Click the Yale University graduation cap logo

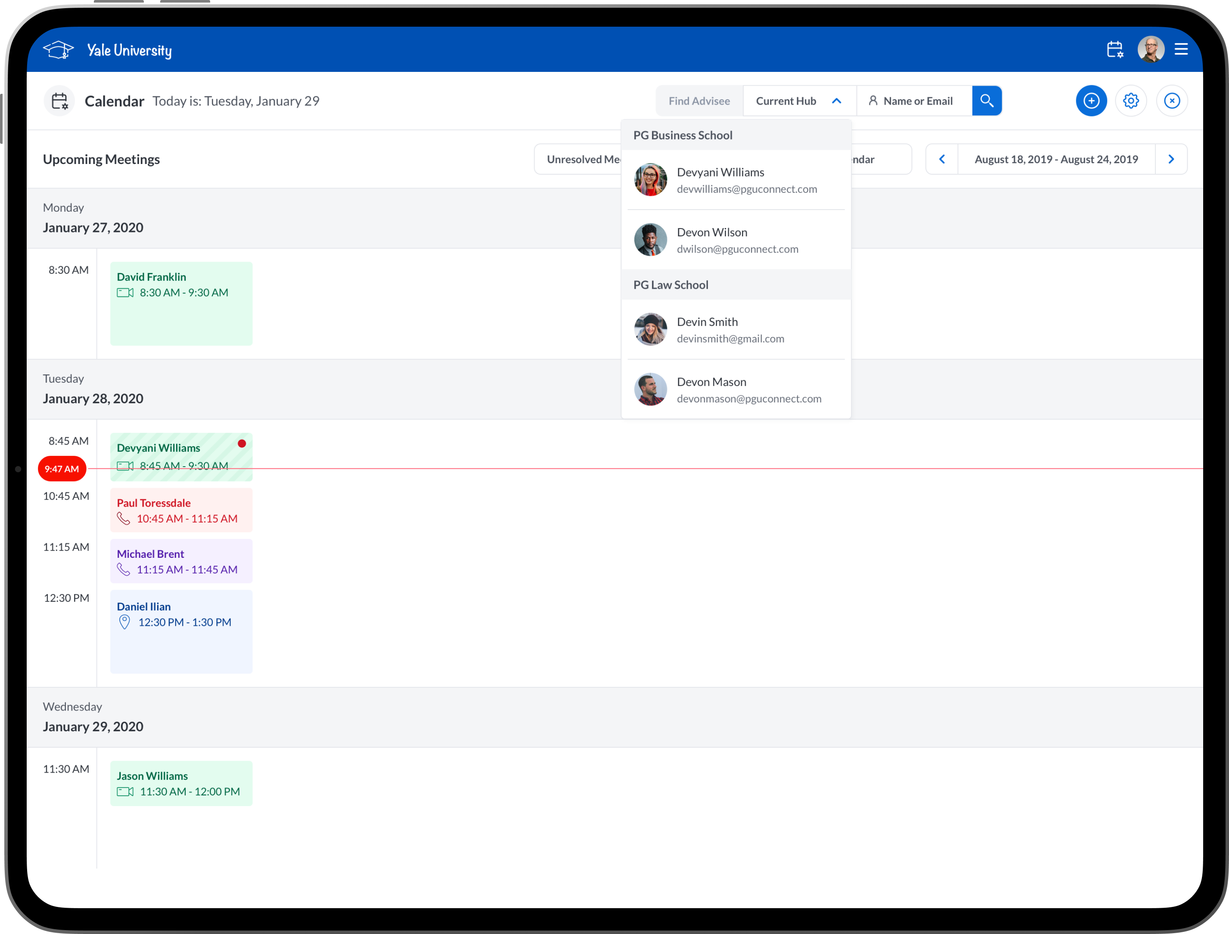(59, 50)
